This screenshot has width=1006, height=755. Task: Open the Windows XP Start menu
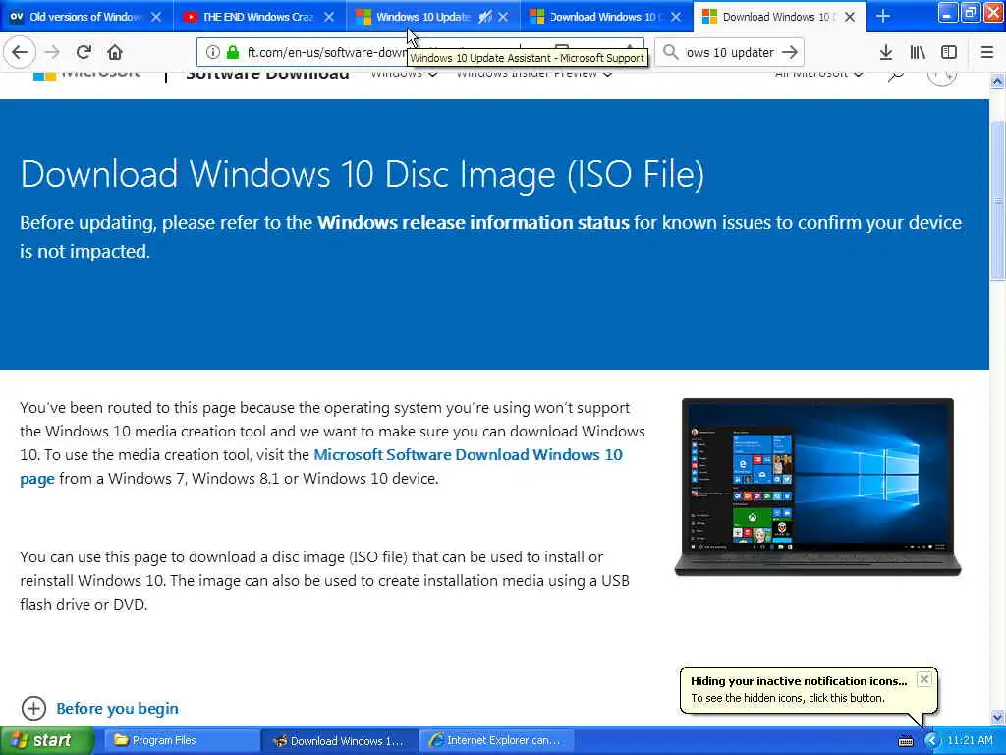pos(46,740)
